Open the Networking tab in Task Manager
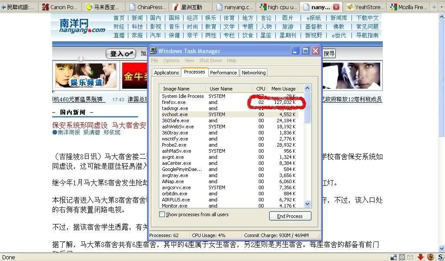 (x=254, y=73)
